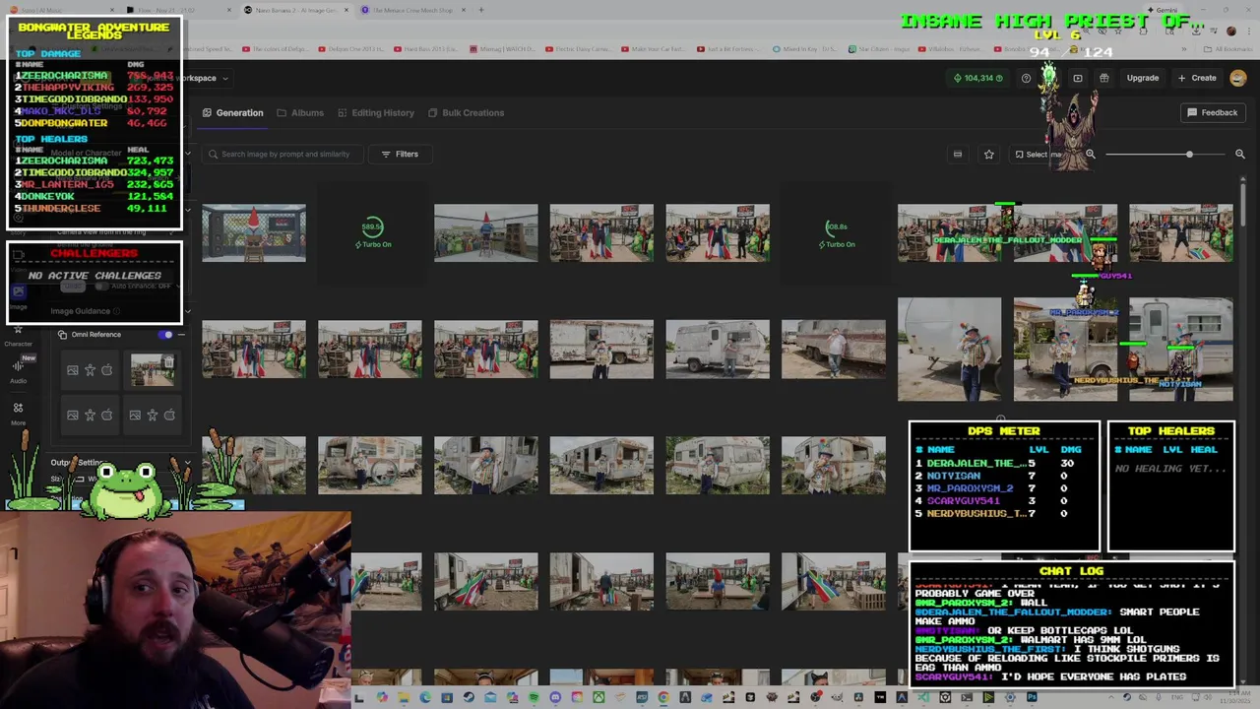Toggle the Omni Reference switch

tap(166, 335)
